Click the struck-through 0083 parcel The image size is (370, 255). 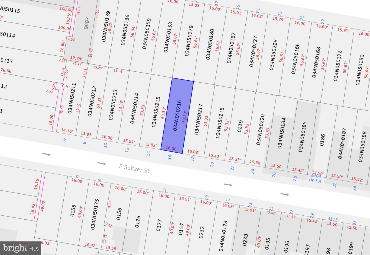click(x=87, y=23)
